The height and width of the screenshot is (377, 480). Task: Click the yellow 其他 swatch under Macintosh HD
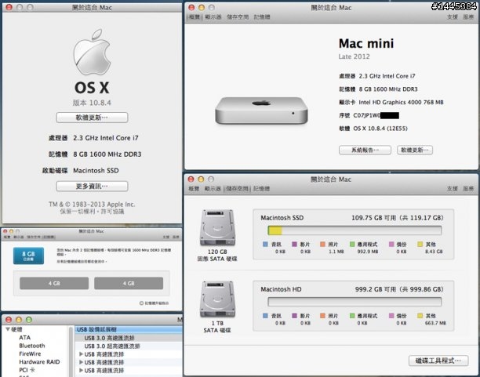pos(420,316)
